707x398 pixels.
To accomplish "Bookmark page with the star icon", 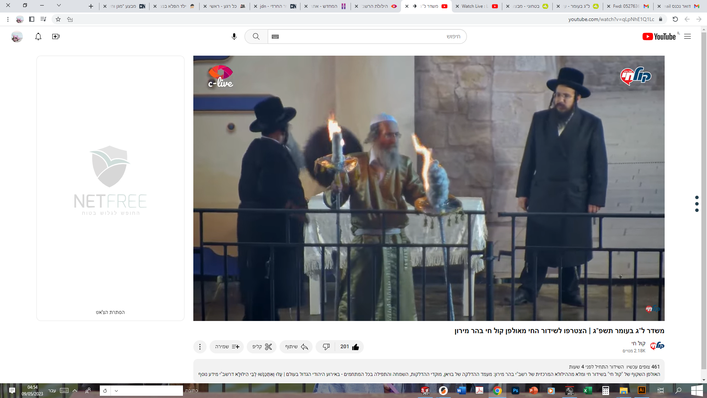I will pos(58,19).
